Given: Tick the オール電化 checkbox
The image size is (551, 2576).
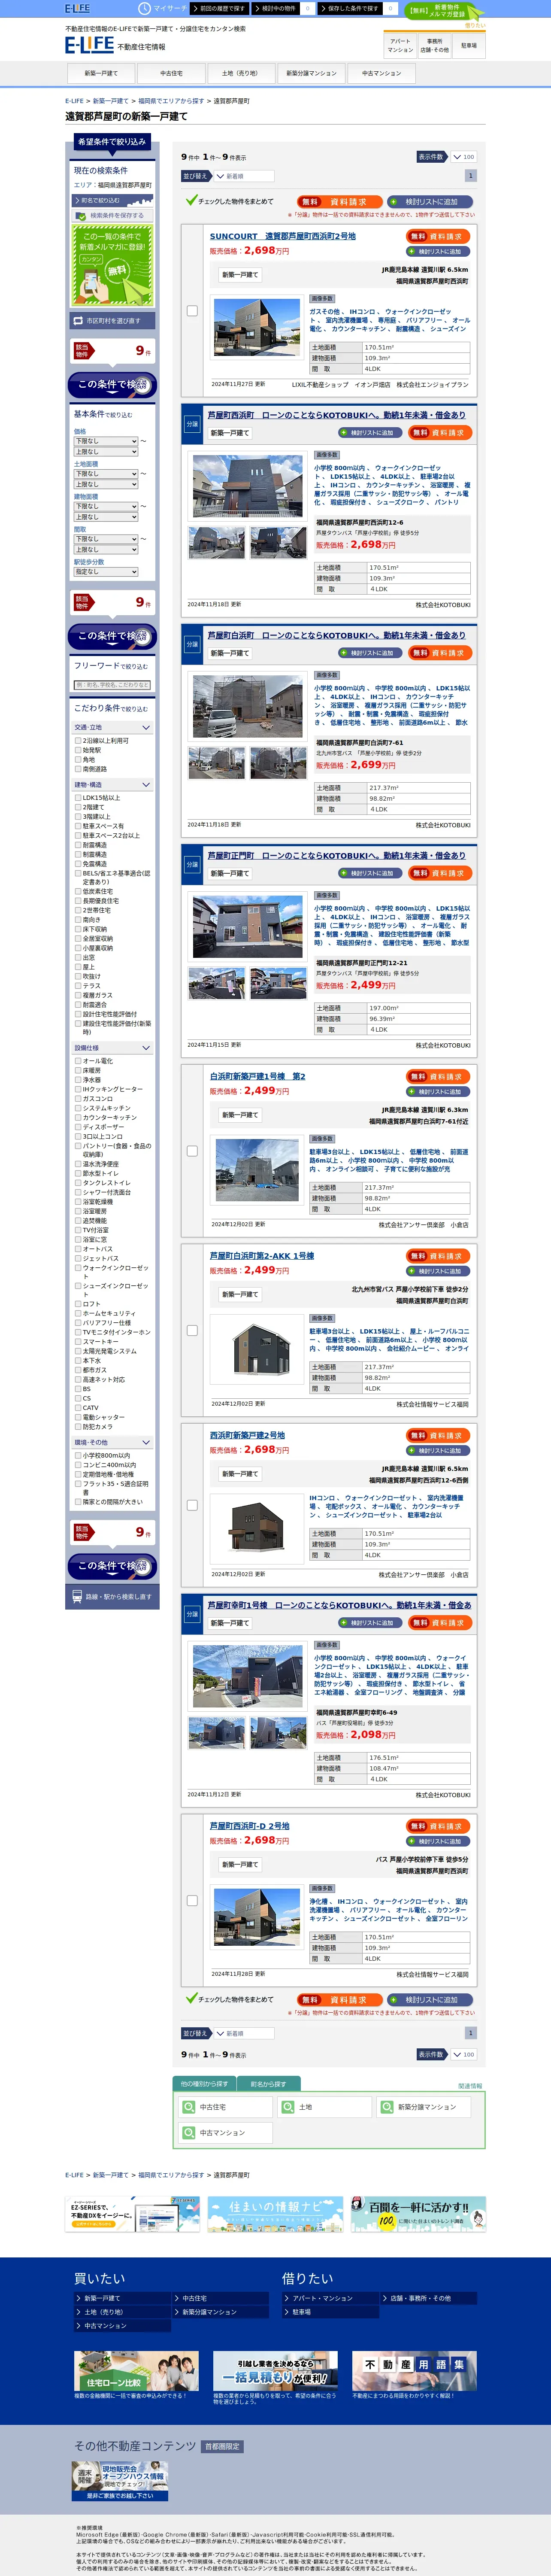Looking at the screenshot, I should coord(78,1061).
